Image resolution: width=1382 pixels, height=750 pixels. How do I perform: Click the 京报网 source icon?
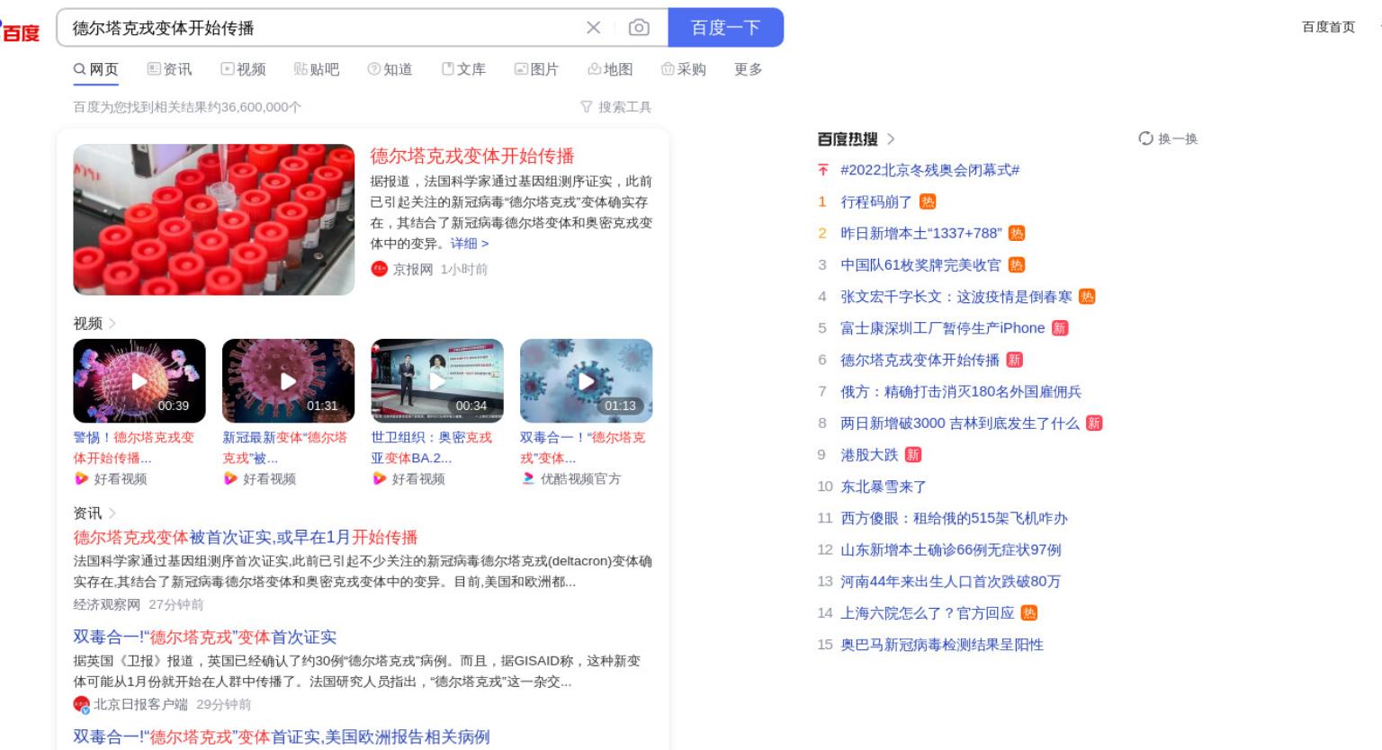(x=379, y=269)
